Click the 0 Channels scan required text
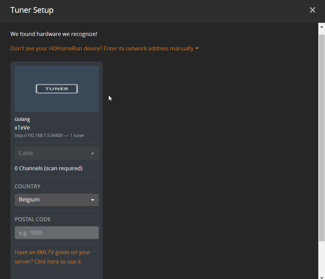The height and width of the screenshot is (279, 325). click(x=48, y=168)
